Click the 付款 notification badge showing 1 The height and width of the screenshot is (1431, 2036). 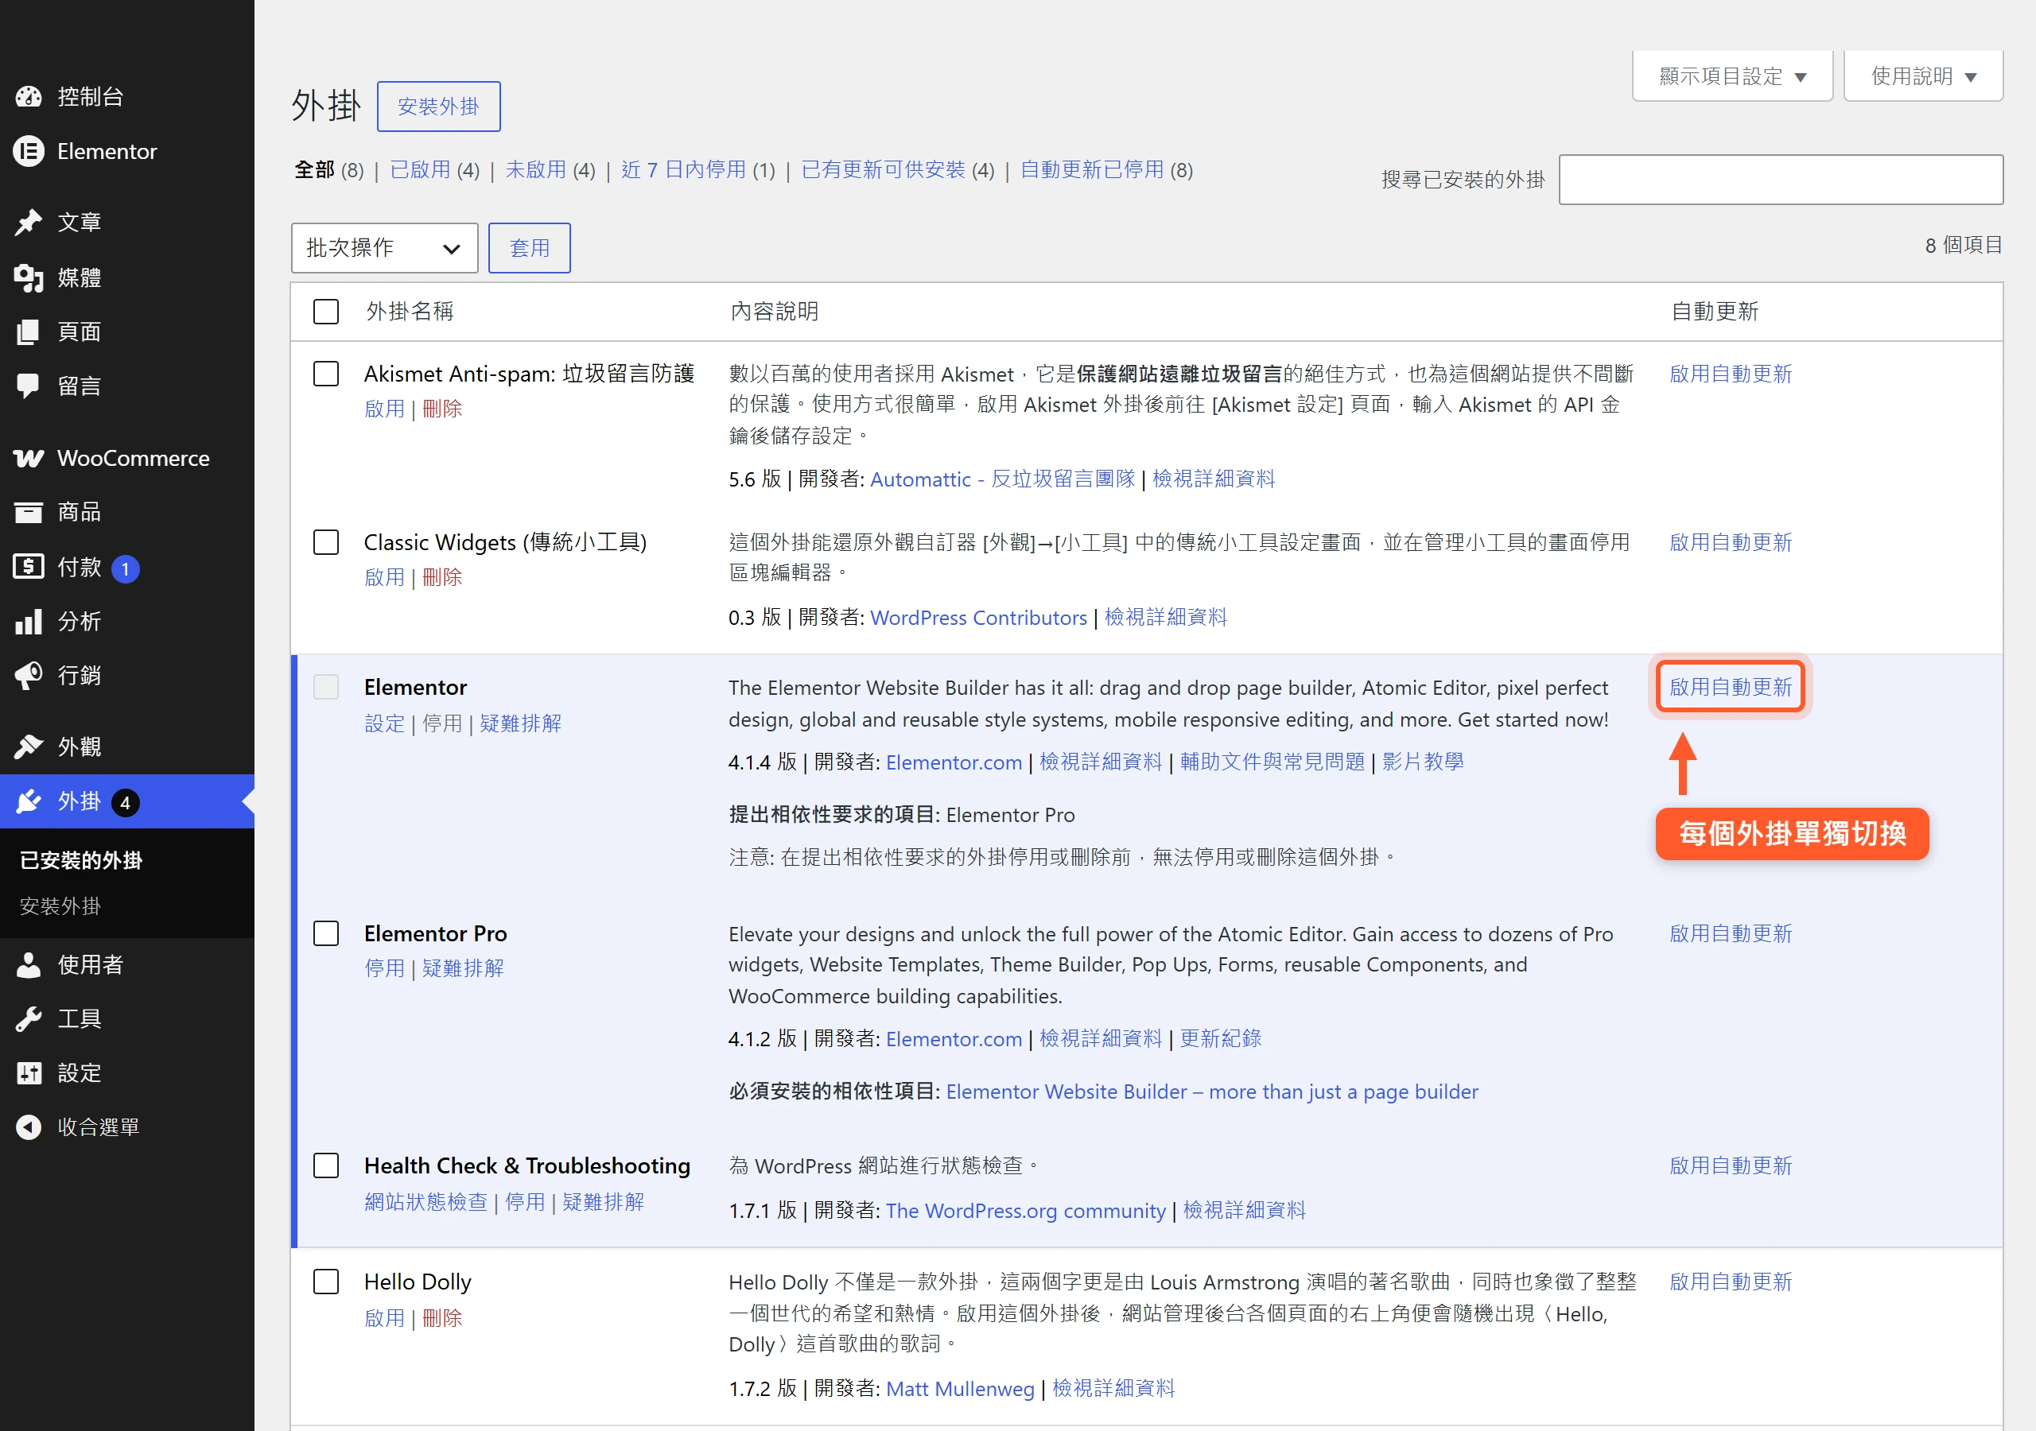tap(126, 568)
